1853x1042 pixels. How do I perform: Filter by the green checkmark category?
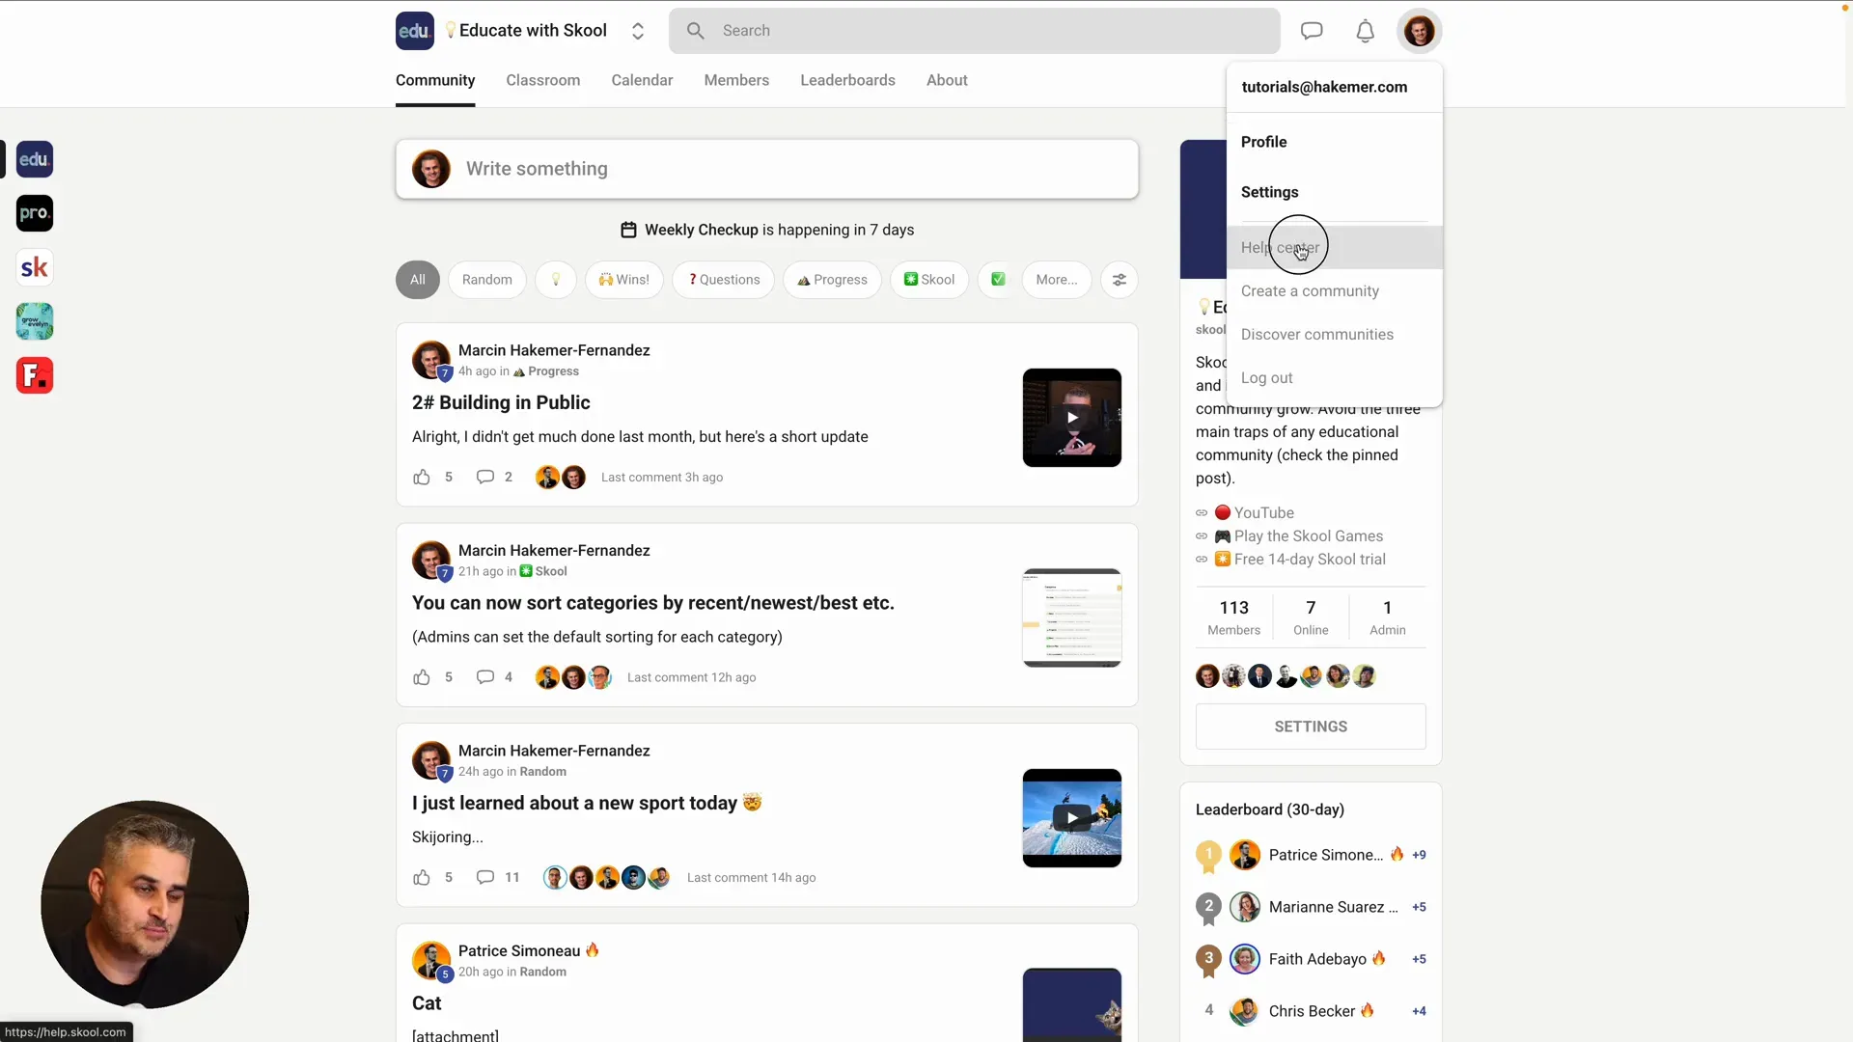coord(998,280)
